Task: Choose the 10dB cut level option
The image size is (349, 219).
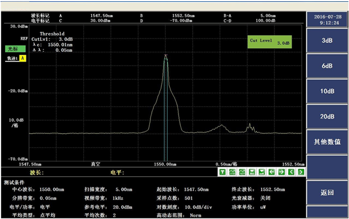Action: click(327, 91)
